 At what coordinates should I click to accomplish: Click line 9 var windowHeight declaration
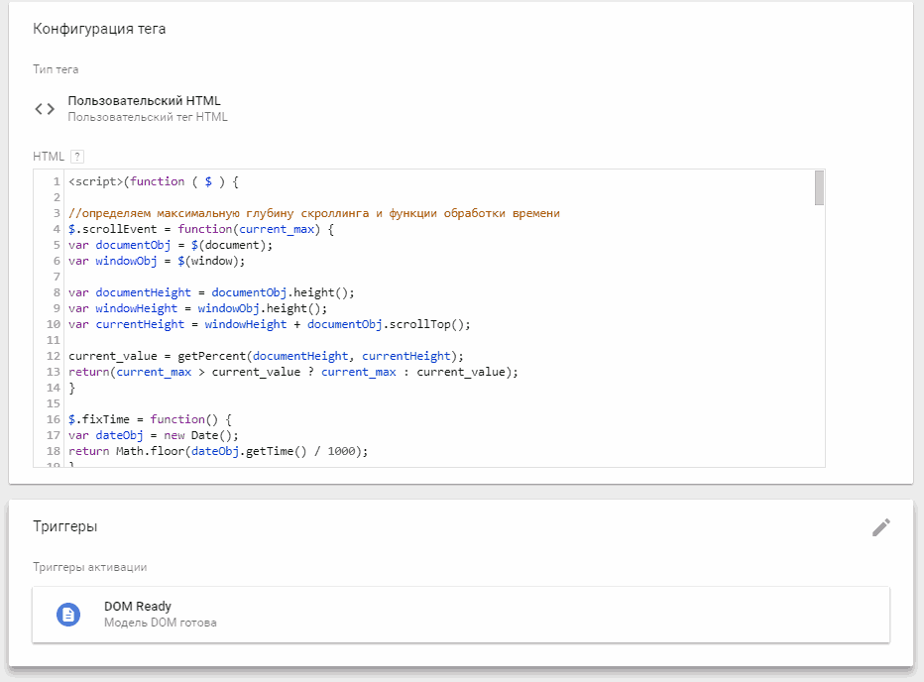(197, 309)
